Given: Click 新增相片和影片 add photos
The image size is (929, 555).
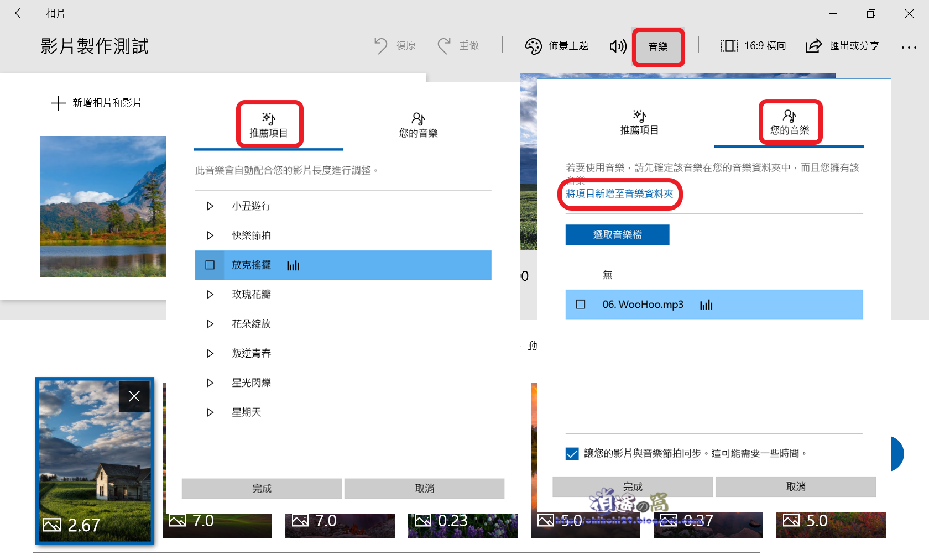Looking at the screenshot, I should click(x=96, y=103).
